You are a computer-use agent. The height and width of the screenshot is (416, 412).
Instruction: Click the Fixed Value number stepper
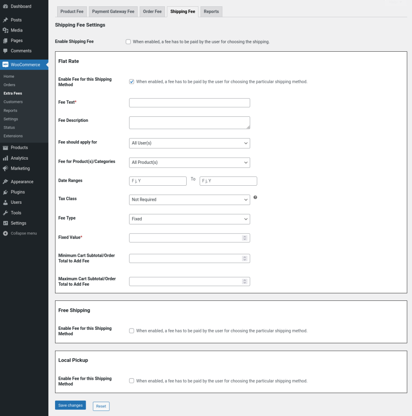[x=245, y=238]
